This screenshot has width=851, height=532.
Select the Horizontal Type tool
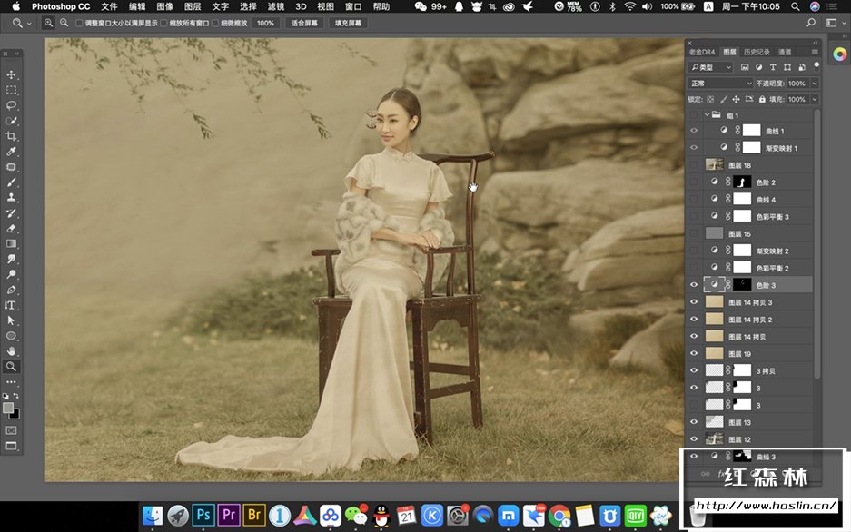pos(12,305)
